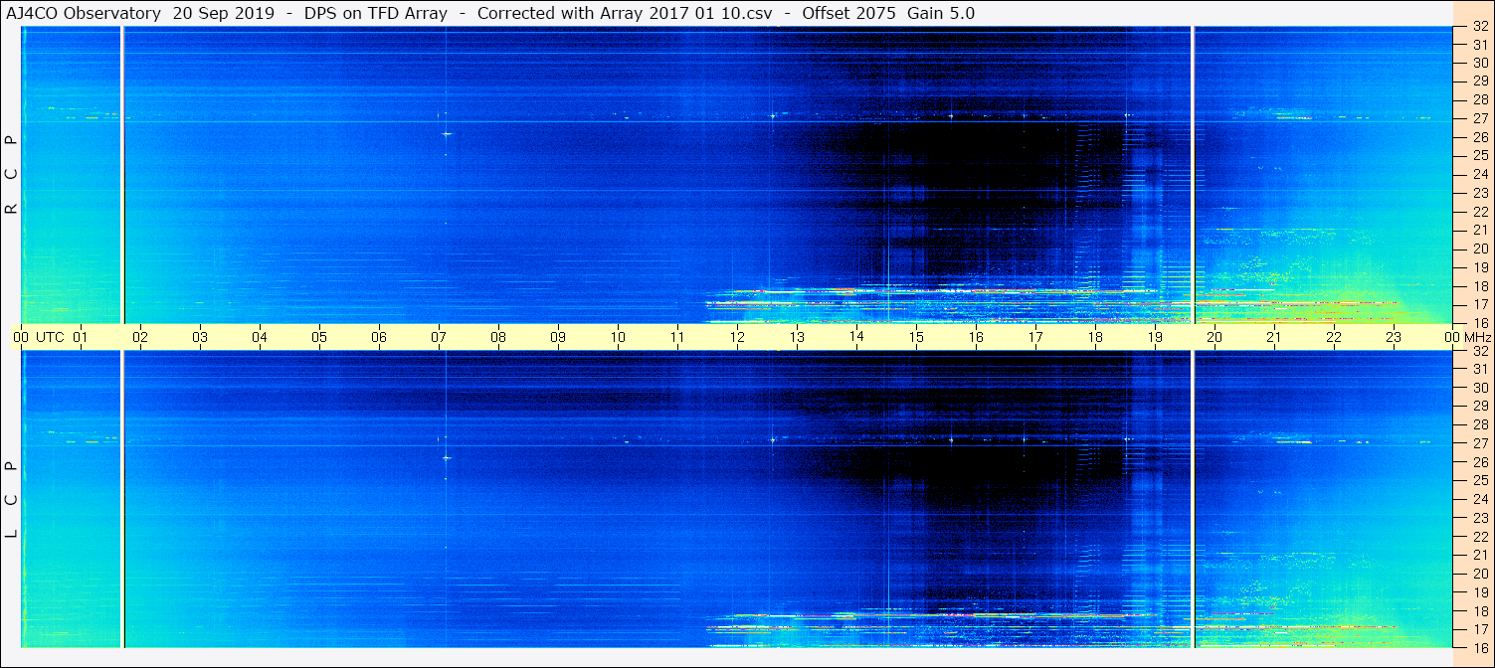Screen dimensions: 1495x668
Task: Click the Gain 5.0 value in header
Action: click(941, 13)
